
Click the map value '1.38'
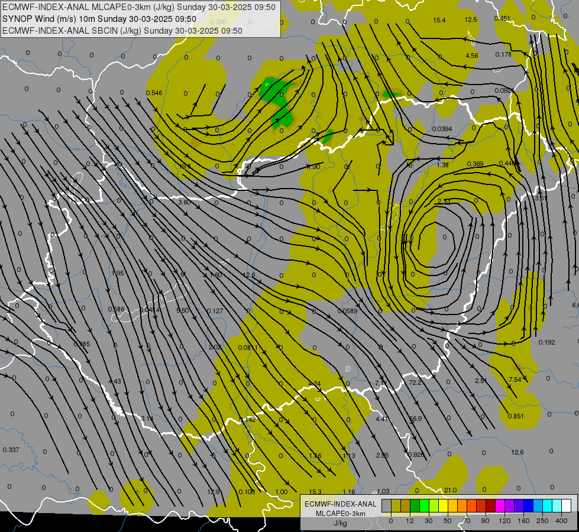(443, 165)
